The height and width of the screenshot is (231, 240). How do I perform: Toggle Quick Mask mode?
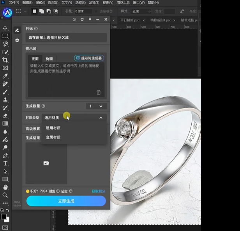tap(5, 227)
